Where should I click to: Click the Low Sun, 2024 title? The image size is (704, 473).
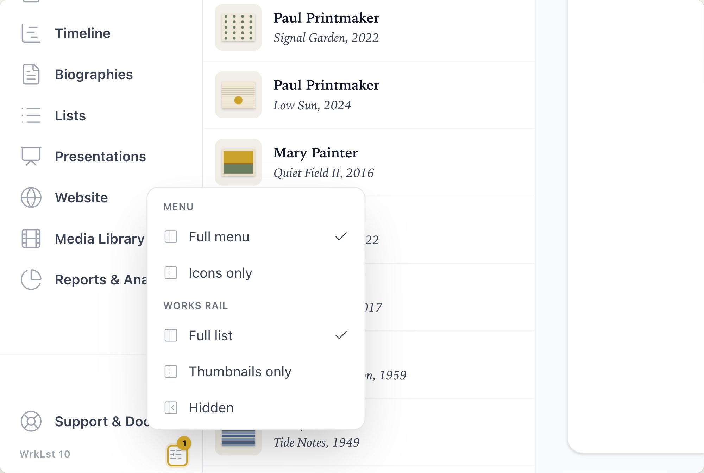312,105
